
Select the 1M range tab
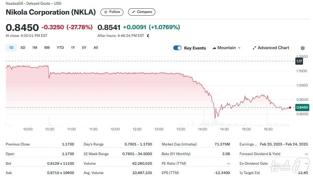[x=35, y=48]
